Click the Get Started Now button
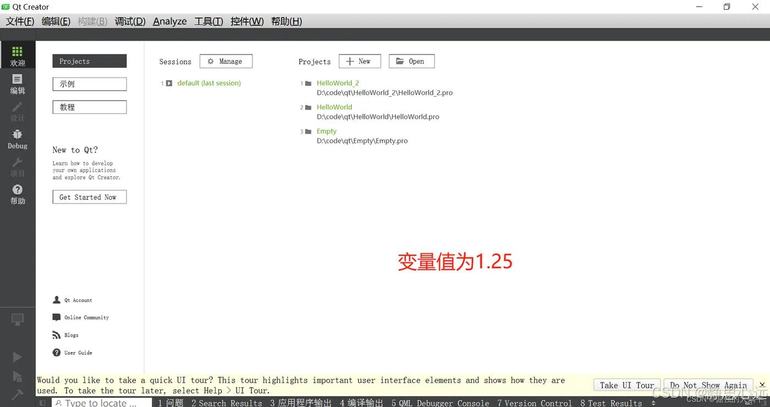 click(x=90, y=197)
